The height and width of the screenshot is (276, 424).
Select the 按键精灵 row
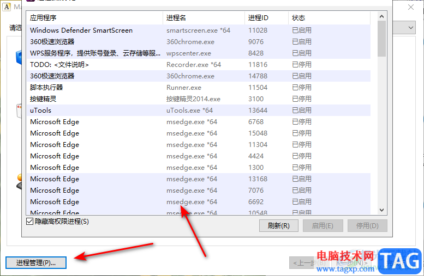pos(199,99)
